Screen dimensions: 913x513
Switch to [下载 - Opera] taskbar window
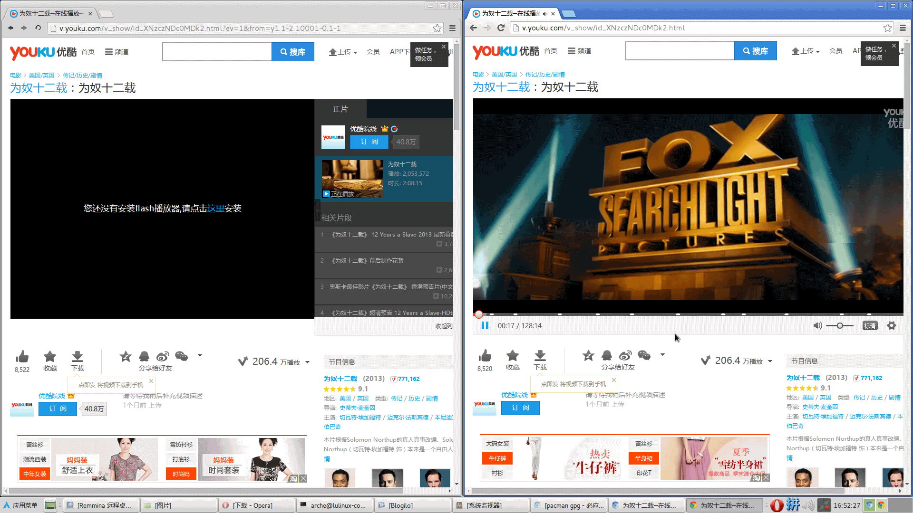257,505
